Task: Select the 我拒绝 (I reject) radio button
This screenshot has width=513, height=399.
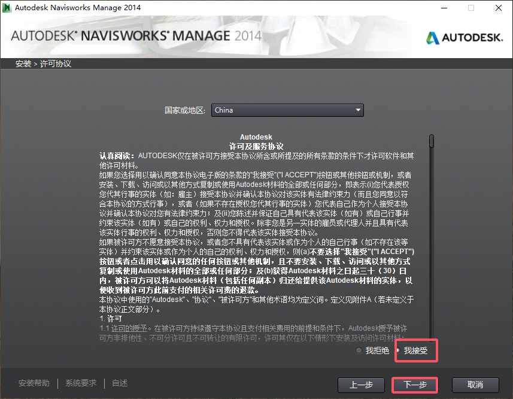Action: pos(359,350)
